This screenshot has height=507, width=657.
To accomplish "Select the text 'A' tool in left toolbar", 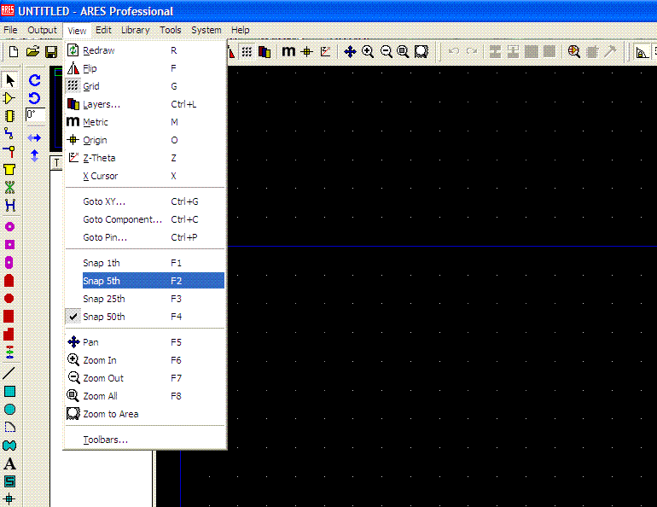I will pos(9,463).
